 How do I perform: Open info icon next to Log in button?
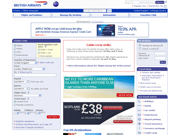166,2
